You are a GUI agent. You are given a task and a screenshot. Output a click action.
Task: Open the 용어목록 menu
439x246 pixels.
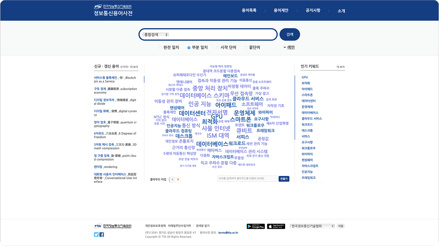point(249,10)
